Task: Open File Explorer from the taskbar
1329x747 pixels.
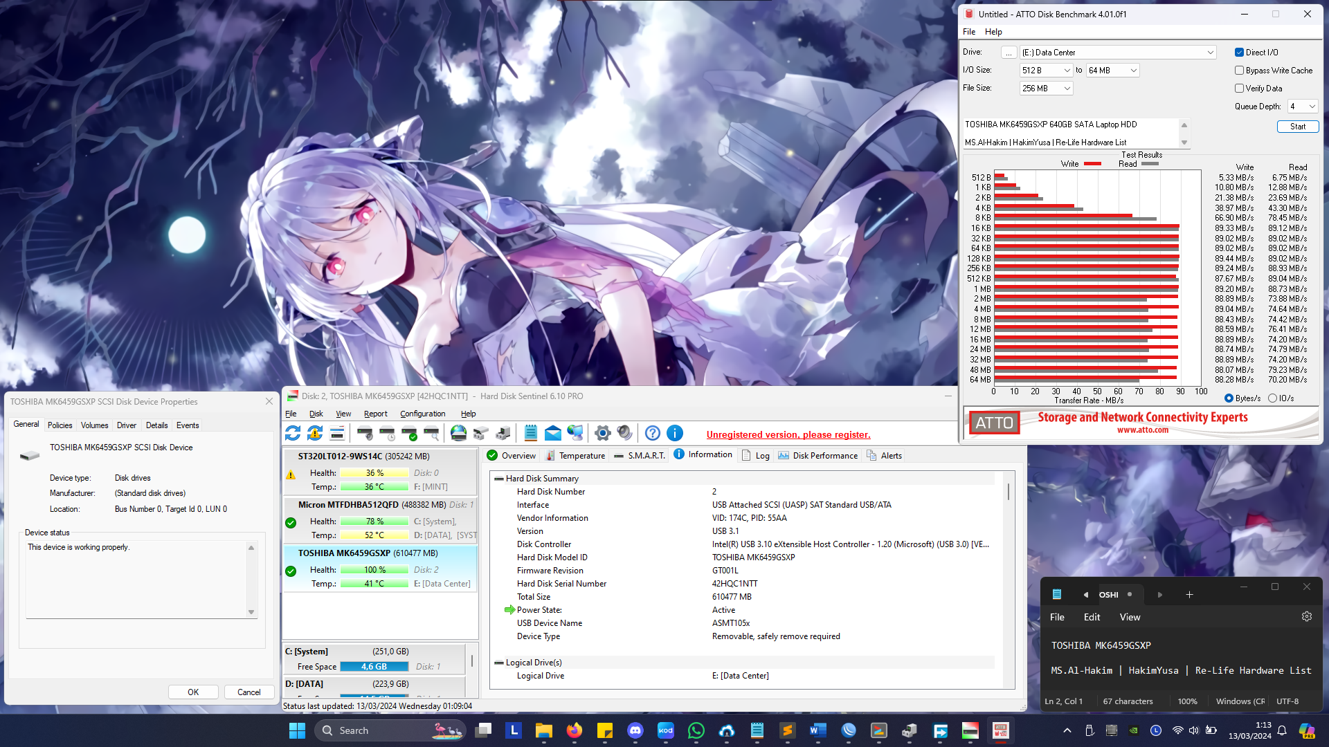Action: 543,730
